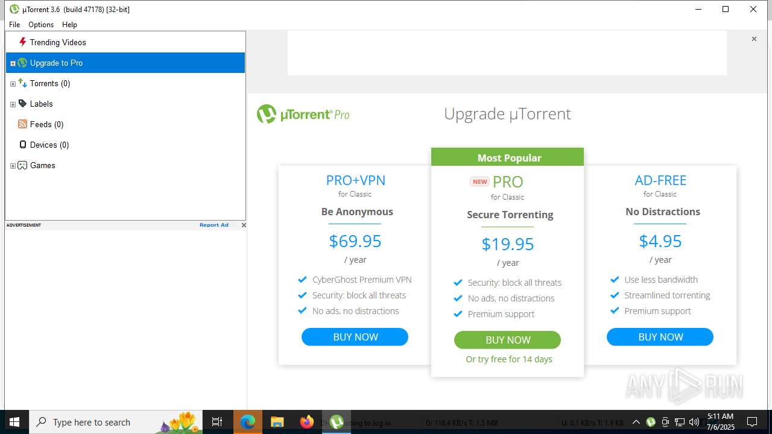The width and height of the screenshot is (772, 434).
Task: Click the Devices phone icon
Action: 23,145
